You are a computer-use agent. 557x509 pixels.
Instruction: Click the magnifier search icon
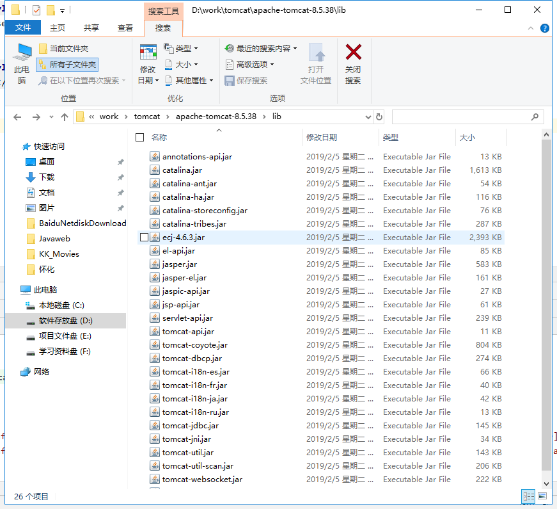(x=535, y=117)
